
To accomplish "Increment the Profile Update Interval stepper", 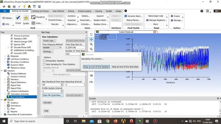I will pos(62,91).
